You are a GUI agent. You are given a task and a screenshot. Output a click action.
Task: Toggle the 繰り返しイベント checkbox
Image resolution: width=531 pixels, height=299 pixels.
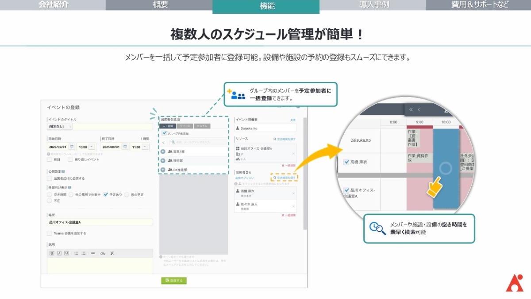pyautogui.click(x=70, y=159)
